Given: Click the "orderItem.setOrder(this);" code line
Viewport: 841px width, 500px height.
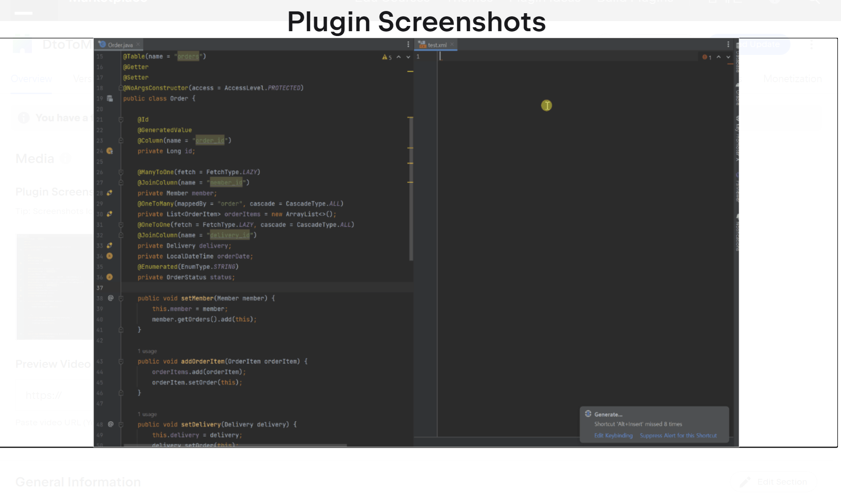Looking at the screenshot, I should coord(197,383).
